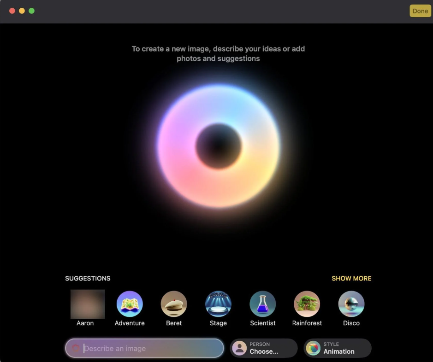Add the Scientist flask suggestion icon

[x=262, y=304]
